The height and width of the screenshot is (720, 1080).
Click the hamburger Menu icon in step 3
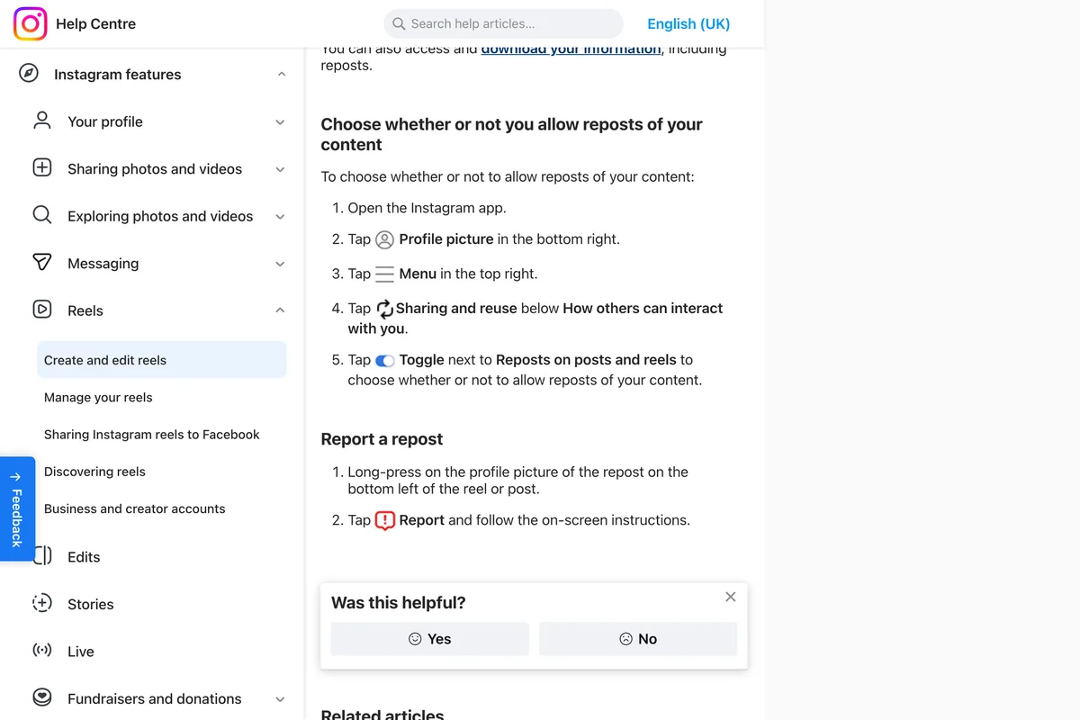pos(384,274)
